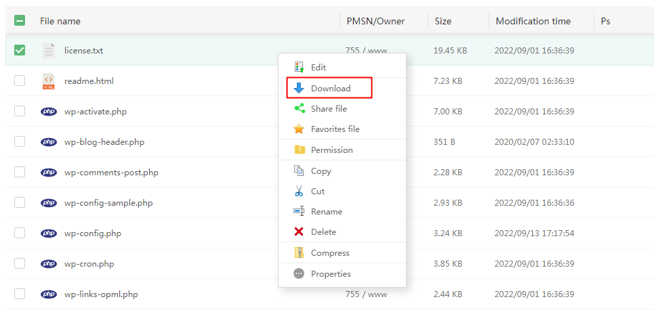Screen dimensions: 654x312
Task: Sort by the File name column header
Action: tap(60, 21)
